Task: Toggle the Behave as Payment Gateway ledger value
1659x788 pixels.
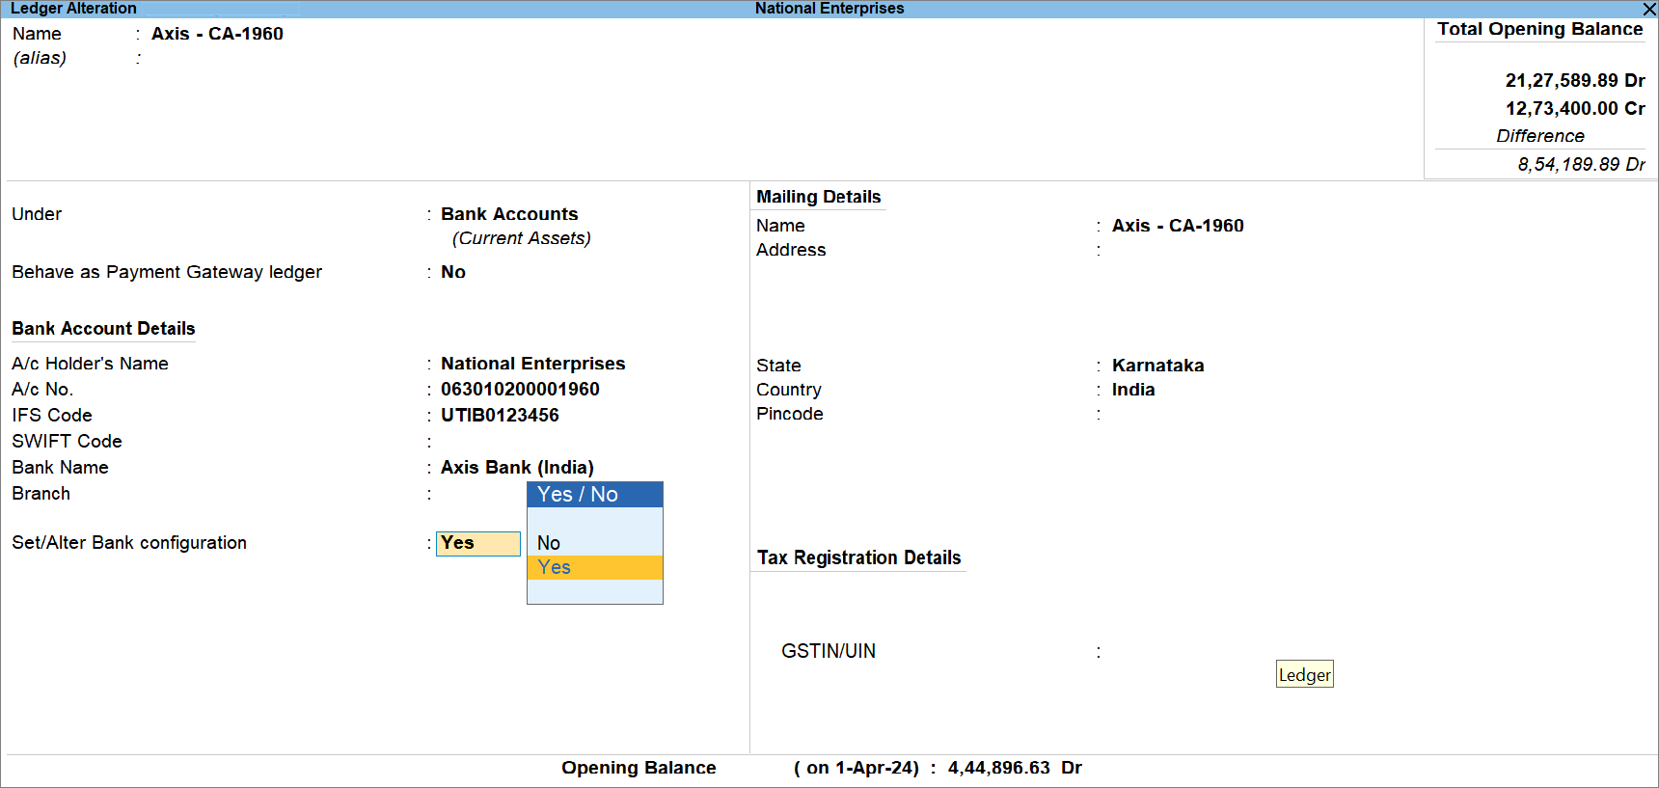Action: (x=453, y=272)
